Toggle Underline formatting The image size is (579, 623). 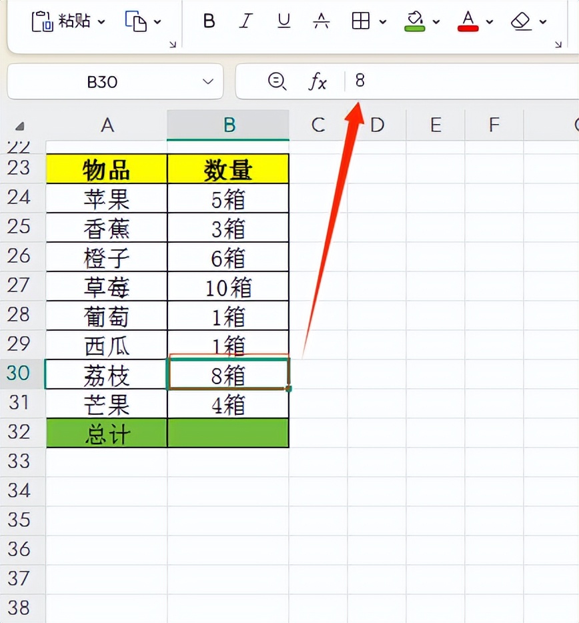[x=283, y=21]
